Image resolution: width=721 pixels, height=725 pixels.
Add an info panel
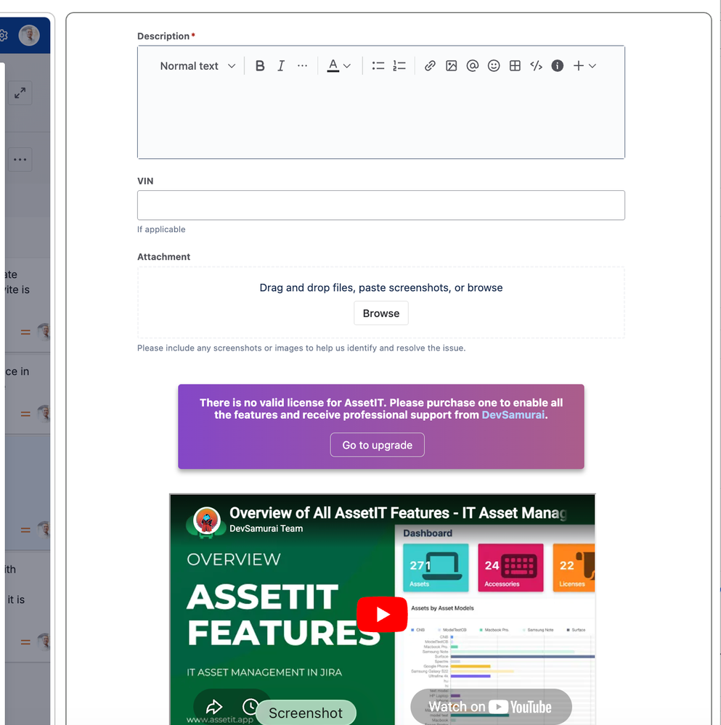click(x=558, y=65)
